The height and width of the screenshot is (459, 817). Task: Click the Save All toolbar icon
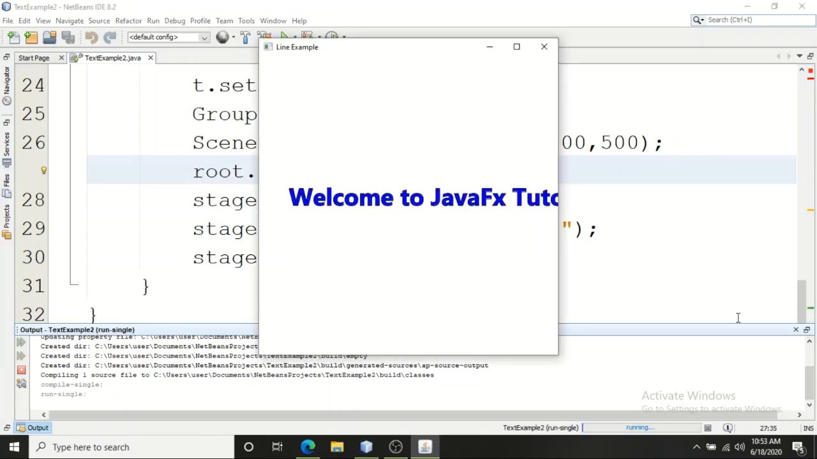[x=68, y=37]
